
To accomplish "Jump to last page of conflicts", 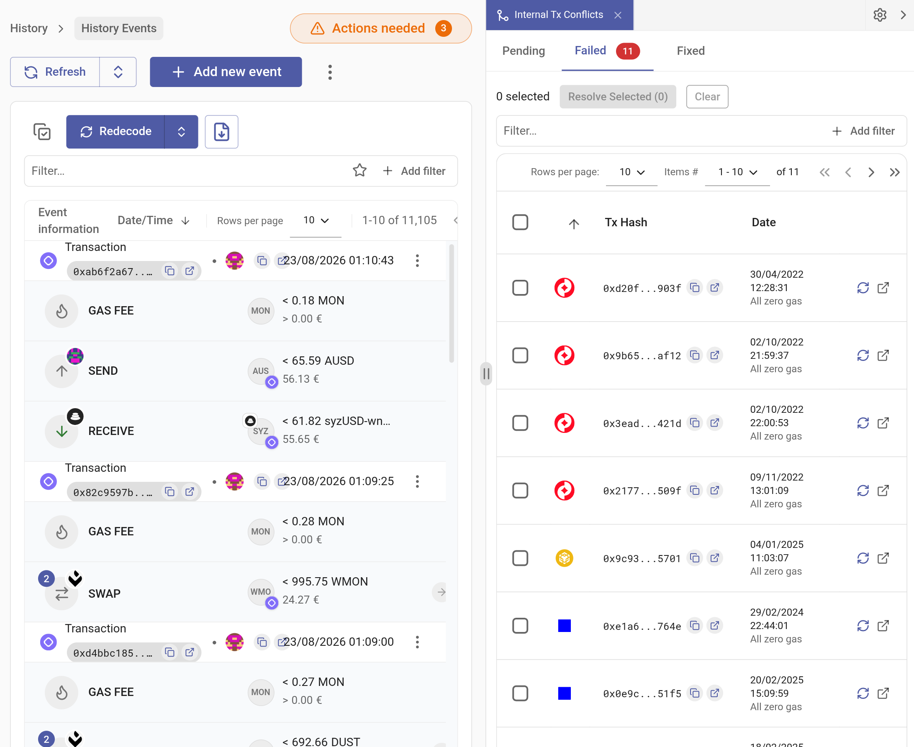I will click(x=894, y=172).
